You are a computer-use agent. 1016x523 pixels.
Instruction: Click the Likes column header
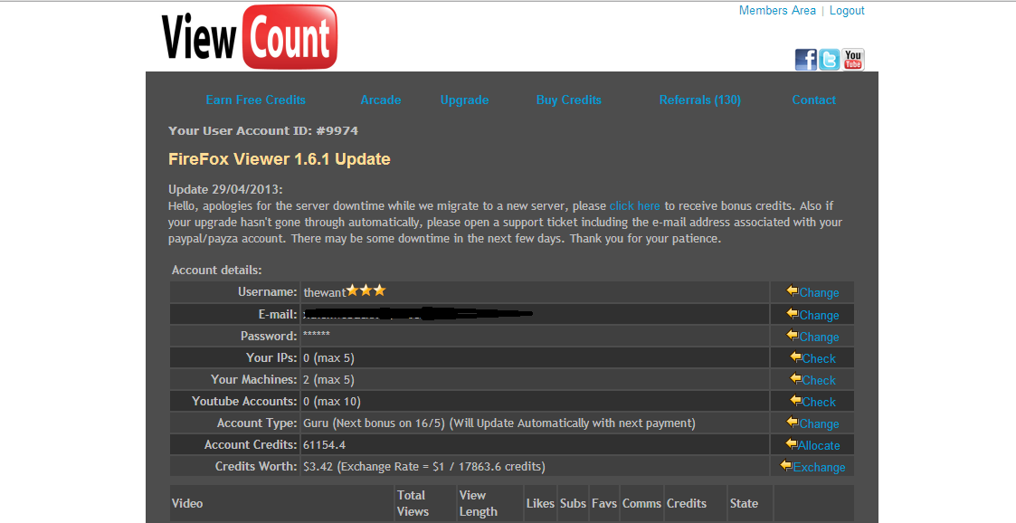coord(540,503)
